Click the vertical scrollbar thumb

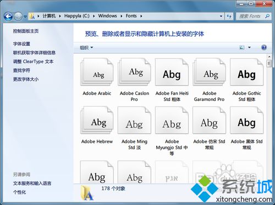pyautogui.click(x=269, y=63)
